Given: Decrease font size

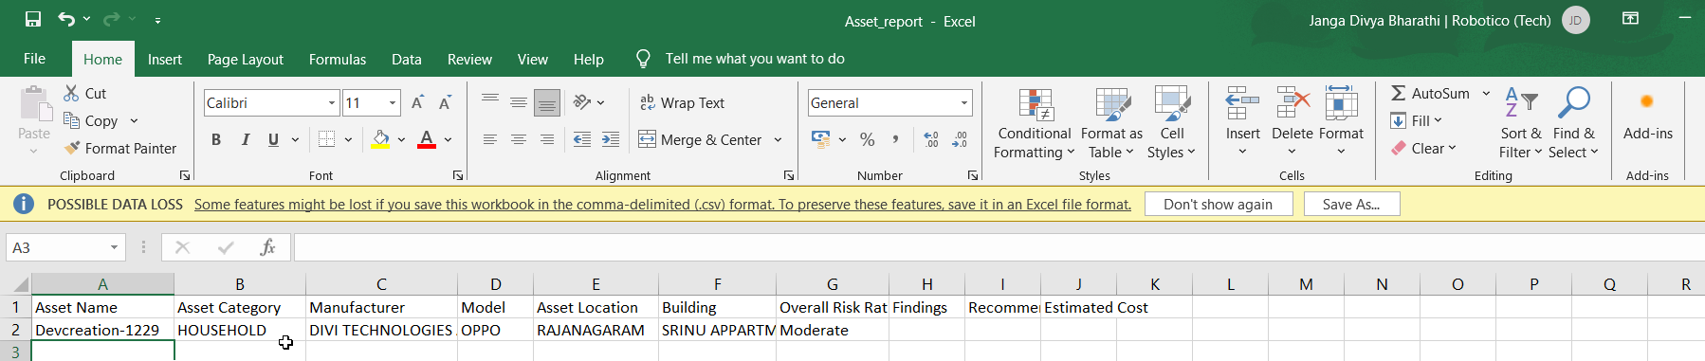Looking at the screenshot, I should tap(445, 102).
